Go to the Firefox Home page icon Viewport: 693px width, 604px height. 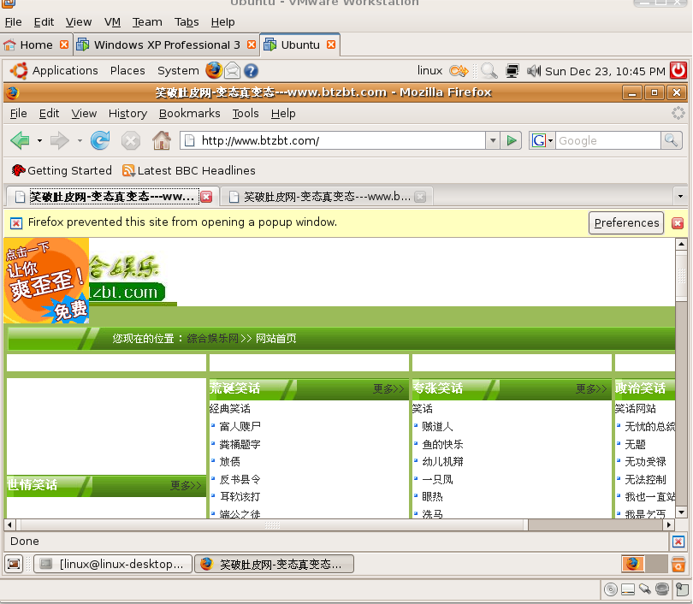(x=162, y=140)
